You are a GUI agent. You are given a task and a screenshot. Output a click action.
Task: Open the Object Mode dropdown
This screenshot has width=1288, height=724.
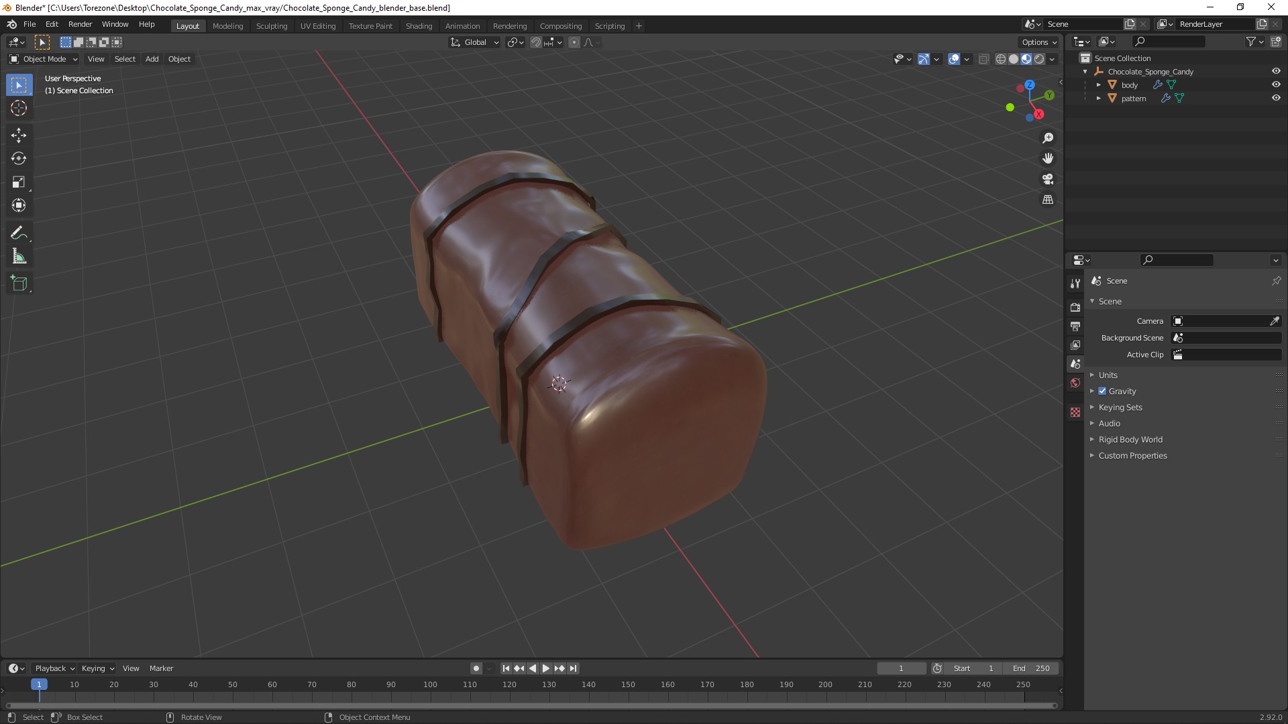[x=43, y=59]
